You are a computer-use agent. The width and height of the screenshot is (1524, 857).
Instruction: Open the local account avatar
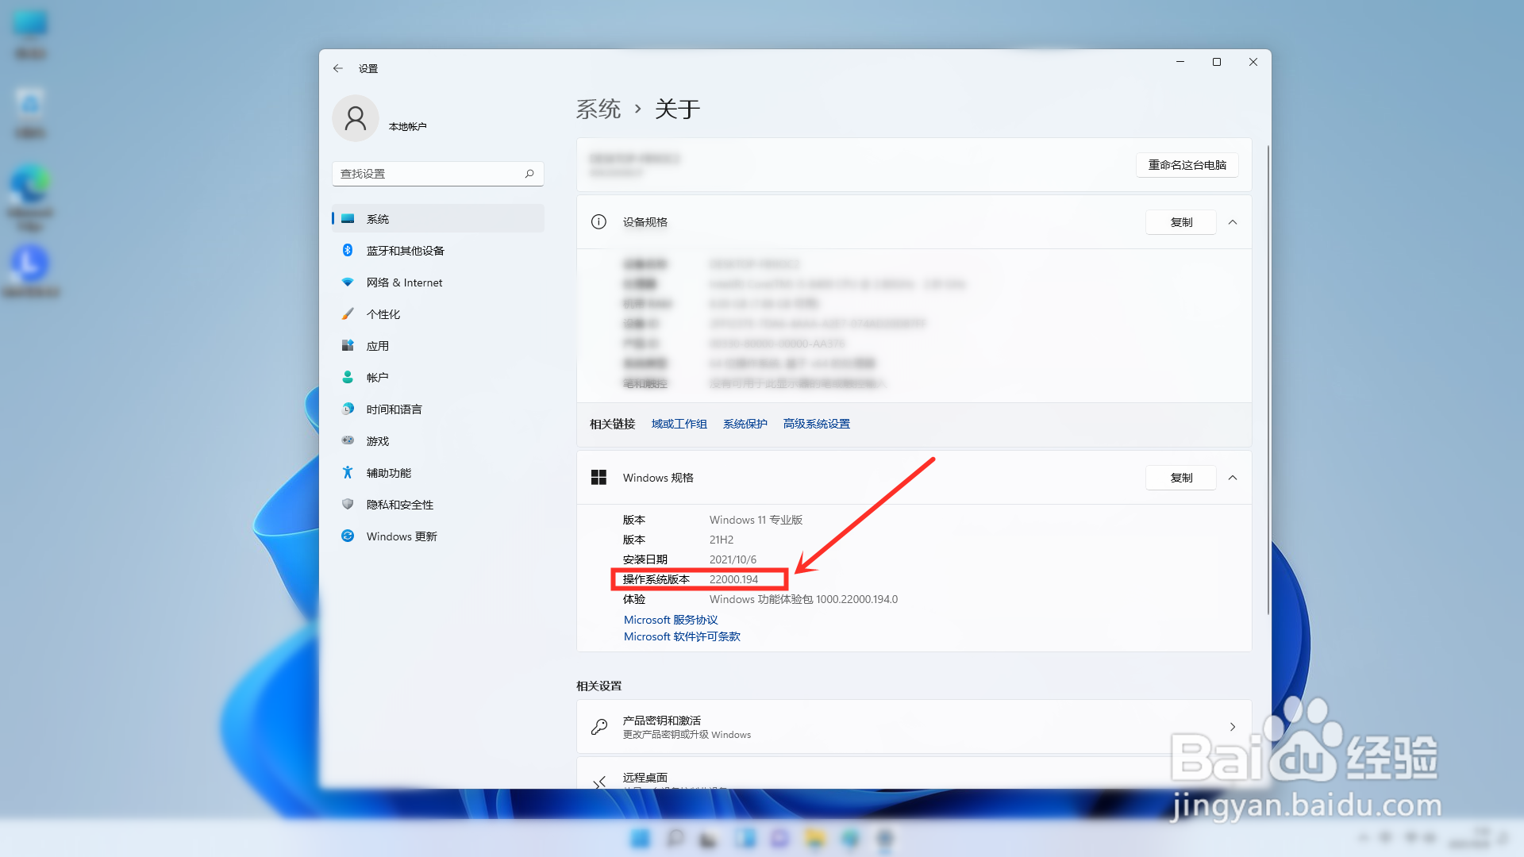pyautogui.click(x=356, y=119)
